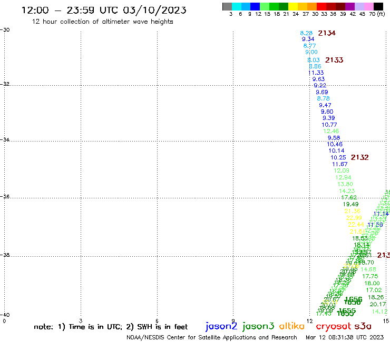Click the red 'cryosat' satellite label

pyautogui.click(x=334, y=326)
